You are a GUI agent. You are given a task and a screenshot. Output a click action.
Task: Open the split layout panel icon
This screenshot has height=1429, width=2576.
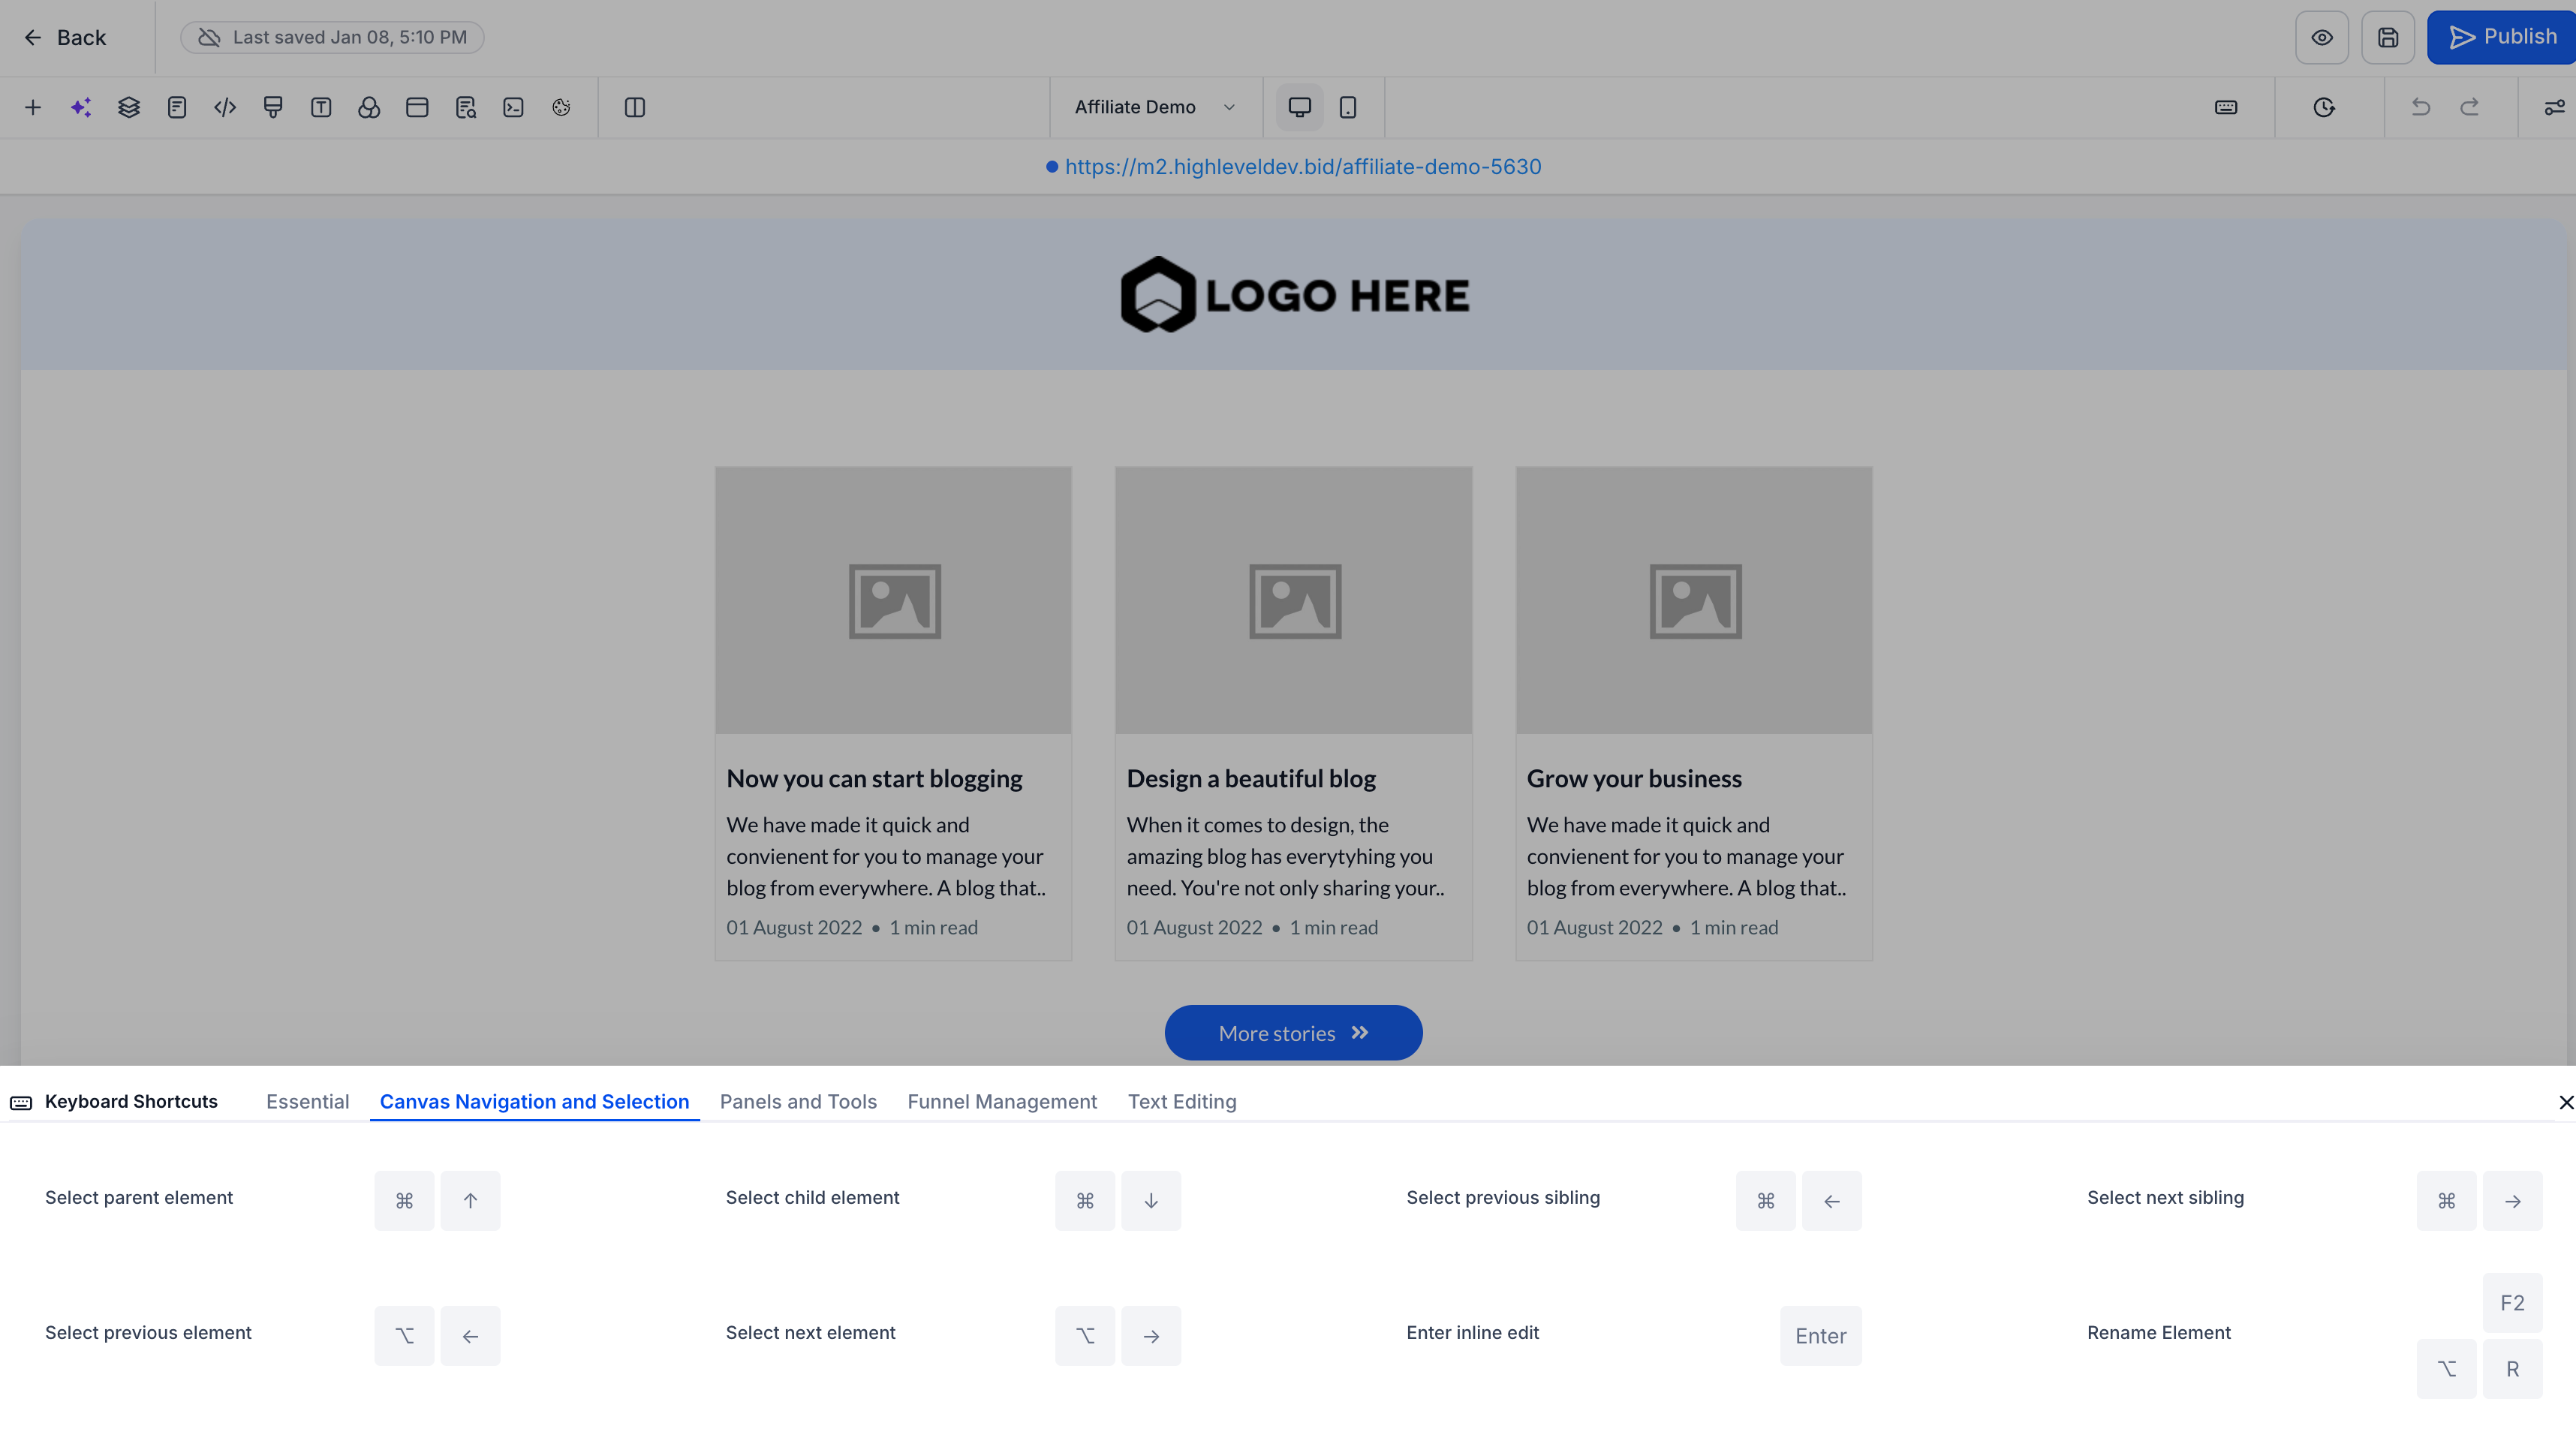(636, 107)
